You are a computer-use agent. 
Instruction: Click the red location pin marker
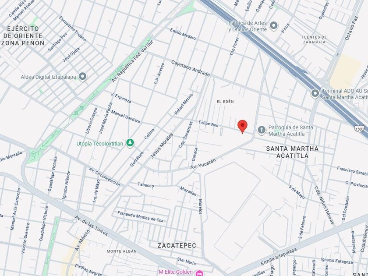point(242,126)
